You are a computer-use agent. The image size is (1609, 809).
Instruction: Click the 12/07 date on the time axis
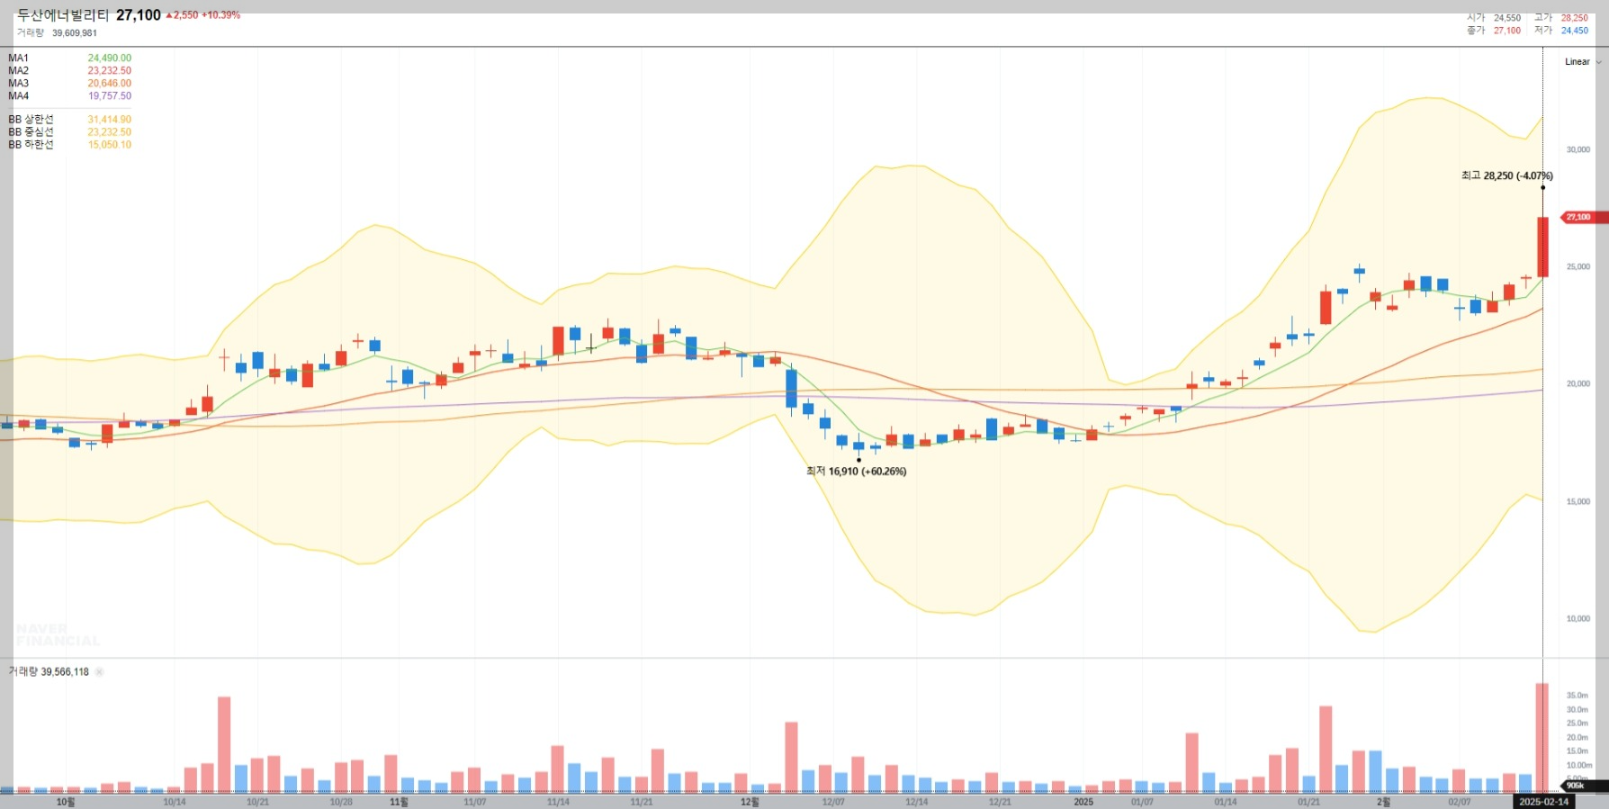pyautogui.click(x=833, y=802)
